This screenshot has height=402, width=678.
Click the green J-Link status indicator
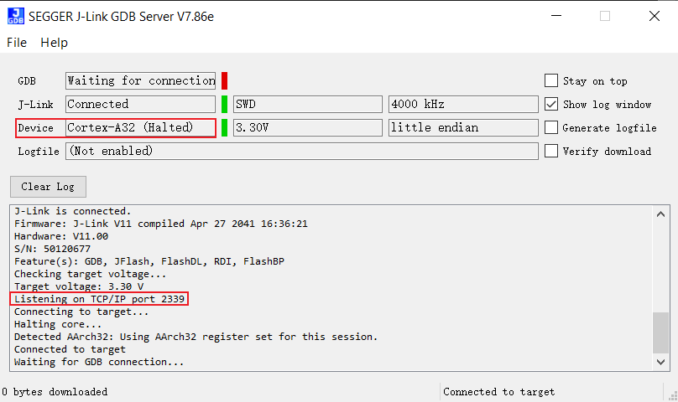tap(224, 104)
